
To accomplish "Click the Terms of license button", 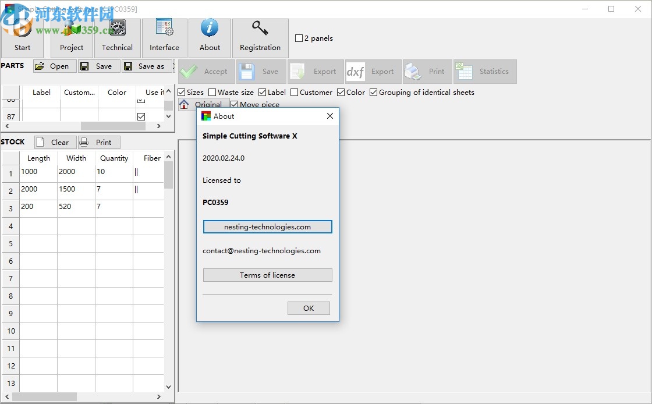I will coord(267,275).
